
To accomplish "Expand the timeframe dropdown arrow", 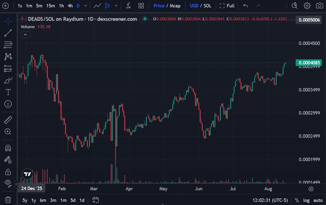I will click(x=85, y=6).
